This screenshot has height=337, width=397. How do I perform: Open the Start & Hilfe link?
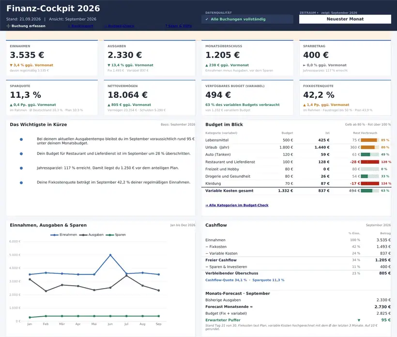pyautogui.click(x=179, y=26)
